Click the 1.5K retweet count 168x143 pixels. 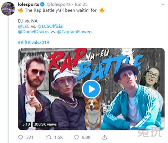pyautogui.click(x=59, y=137)
